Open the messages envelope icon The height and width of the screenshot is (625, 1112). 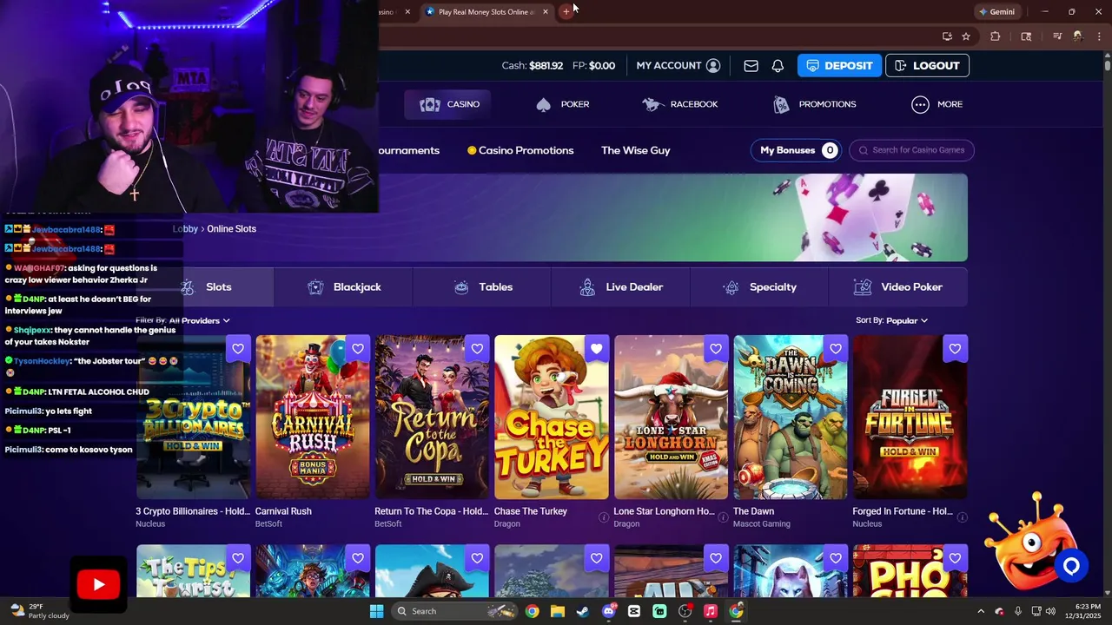pos(751,66)
